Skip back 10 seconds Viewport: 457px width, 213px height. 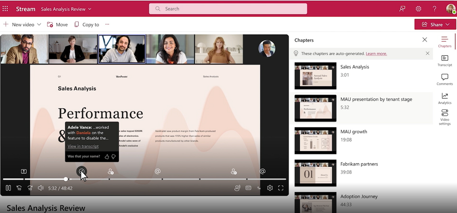19,188
